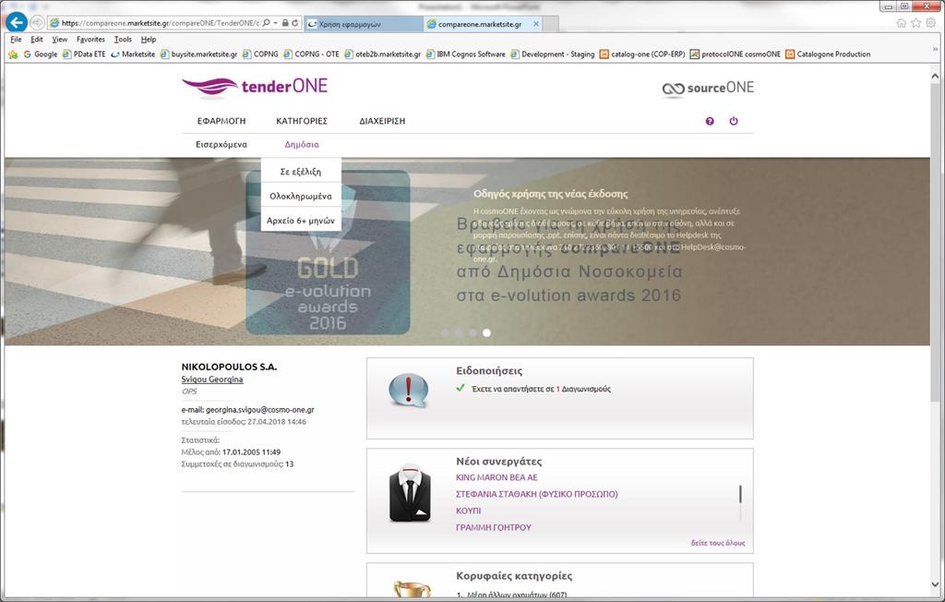945x602 pixels.
Task: Click the logout power icon
Action: click(734, 121)
